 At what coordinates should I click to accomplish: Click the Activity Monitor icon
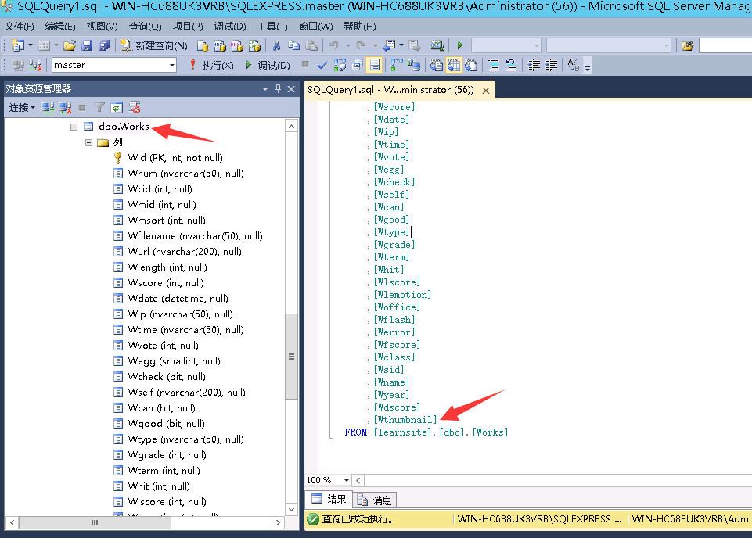[x=437, y=45]
